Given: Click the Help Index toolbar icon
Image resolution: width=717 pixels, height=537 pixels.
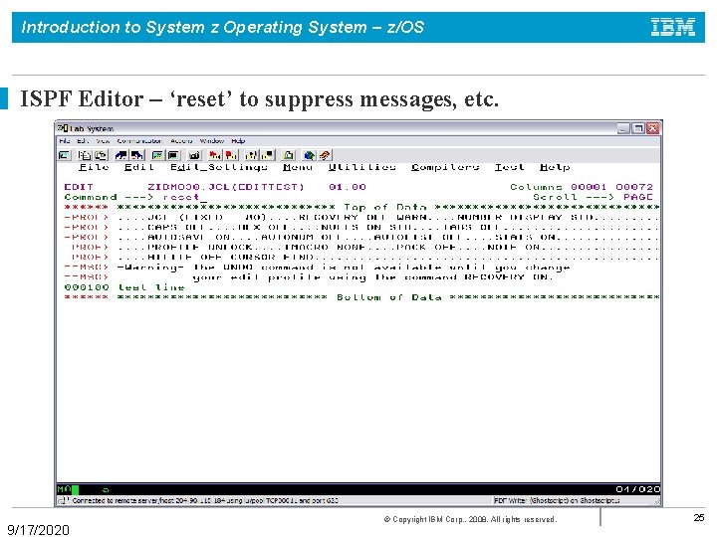Looking at the screenshot, I should point(325,155).
